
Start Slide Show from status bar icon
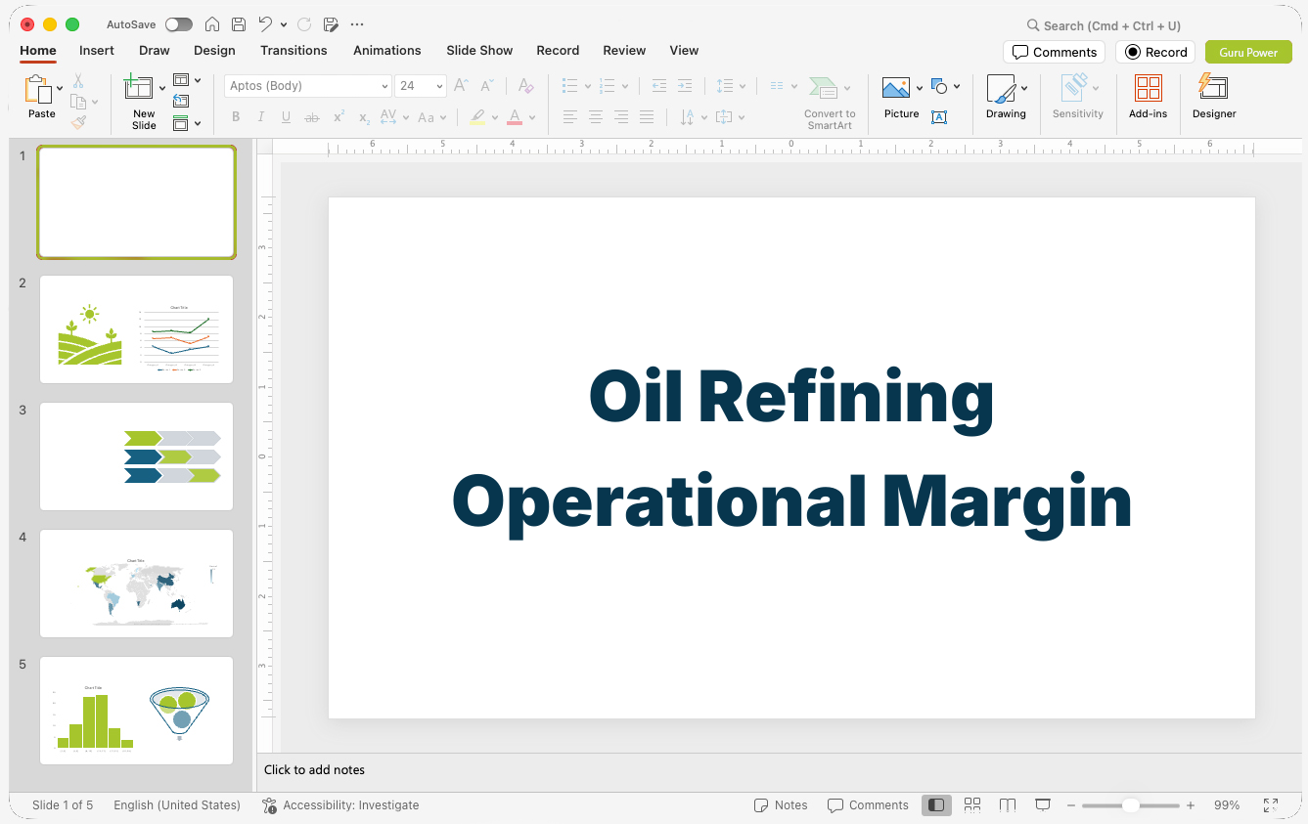1043,805
